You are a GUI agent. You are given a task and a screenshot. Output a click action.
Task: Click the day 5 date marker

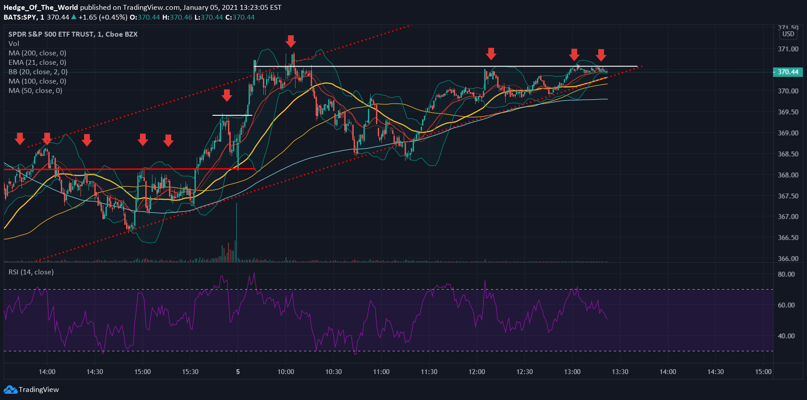(238, 371)
